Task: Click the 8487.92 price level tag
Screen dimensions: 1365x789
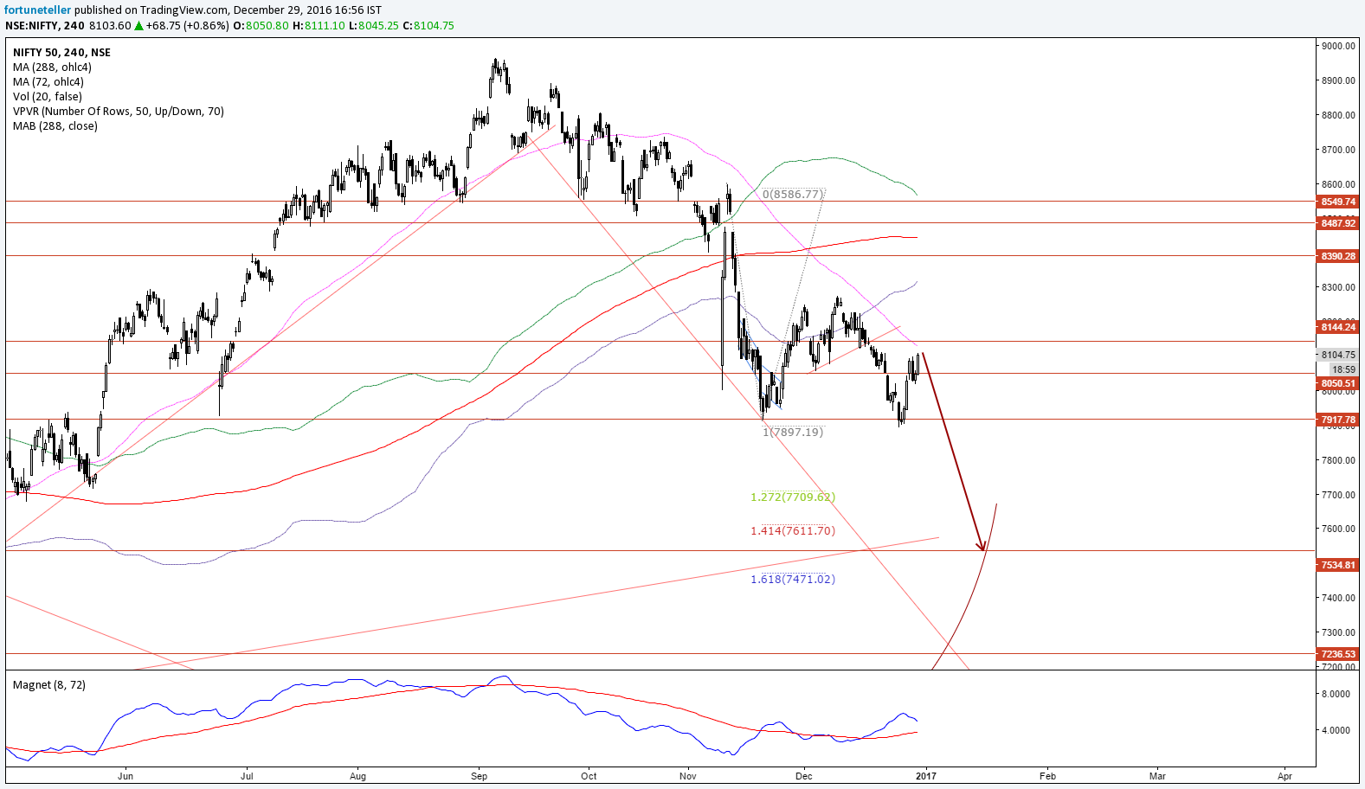Action: pos(1337,223)
